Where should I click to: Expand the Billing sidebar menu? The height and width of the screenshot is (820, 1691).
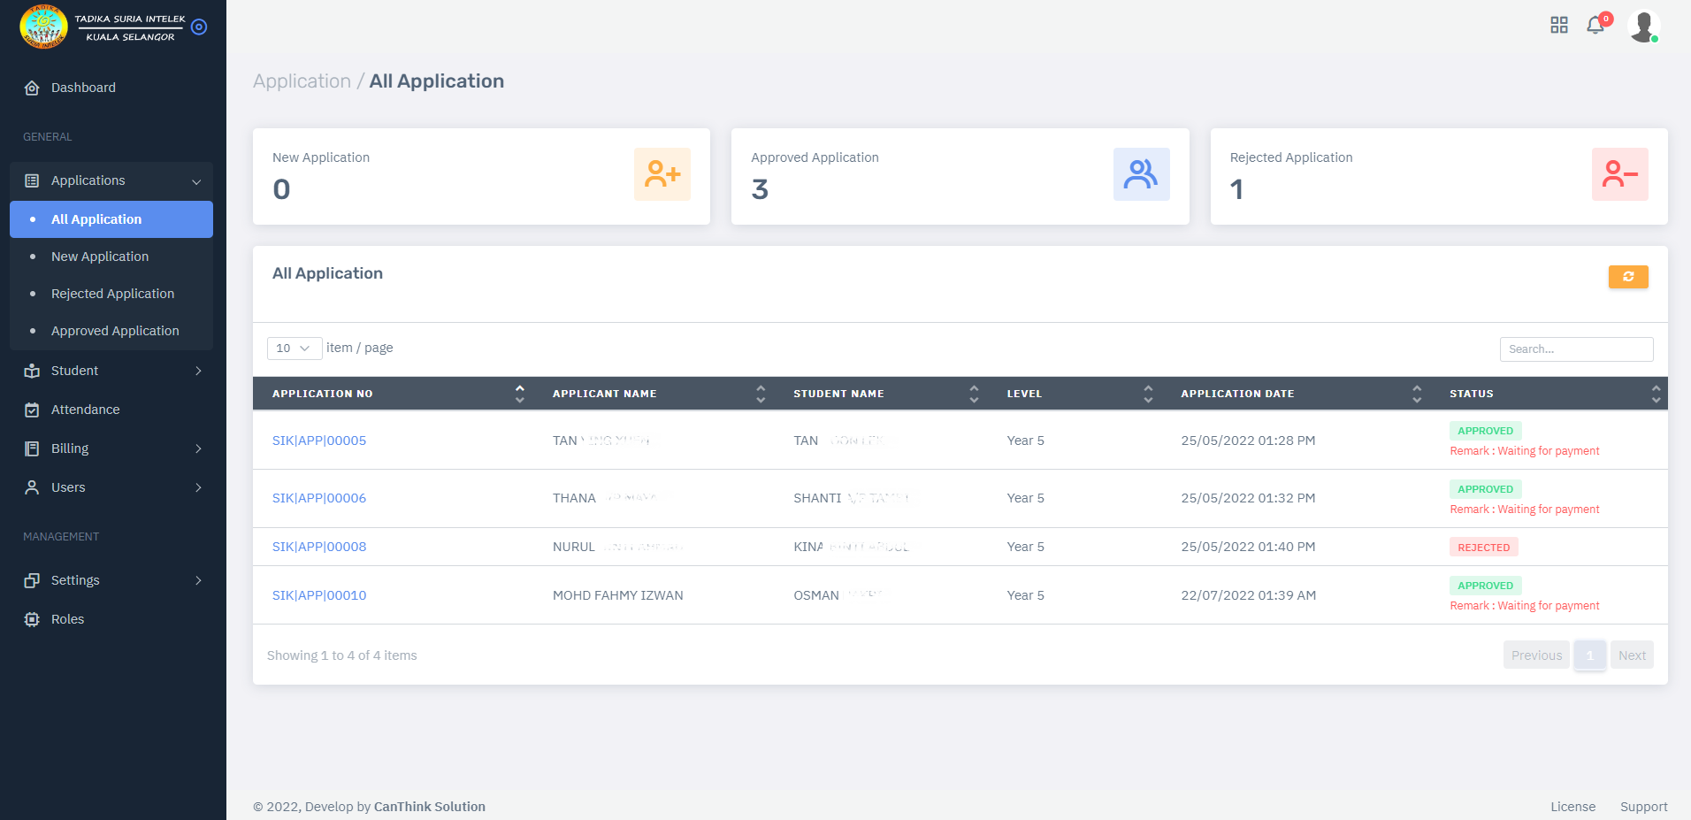pyautogui.click(x=111, y=448)
